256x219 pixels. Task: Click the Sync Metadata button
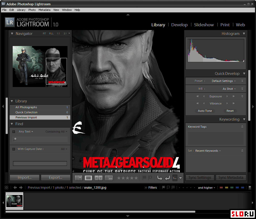point(231,178)
